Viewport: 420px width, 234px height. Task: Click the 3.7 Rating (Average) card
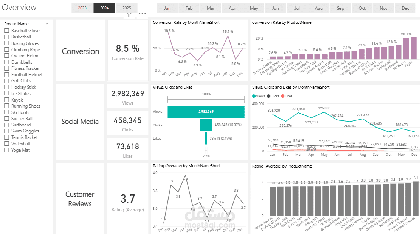point(128,199)
